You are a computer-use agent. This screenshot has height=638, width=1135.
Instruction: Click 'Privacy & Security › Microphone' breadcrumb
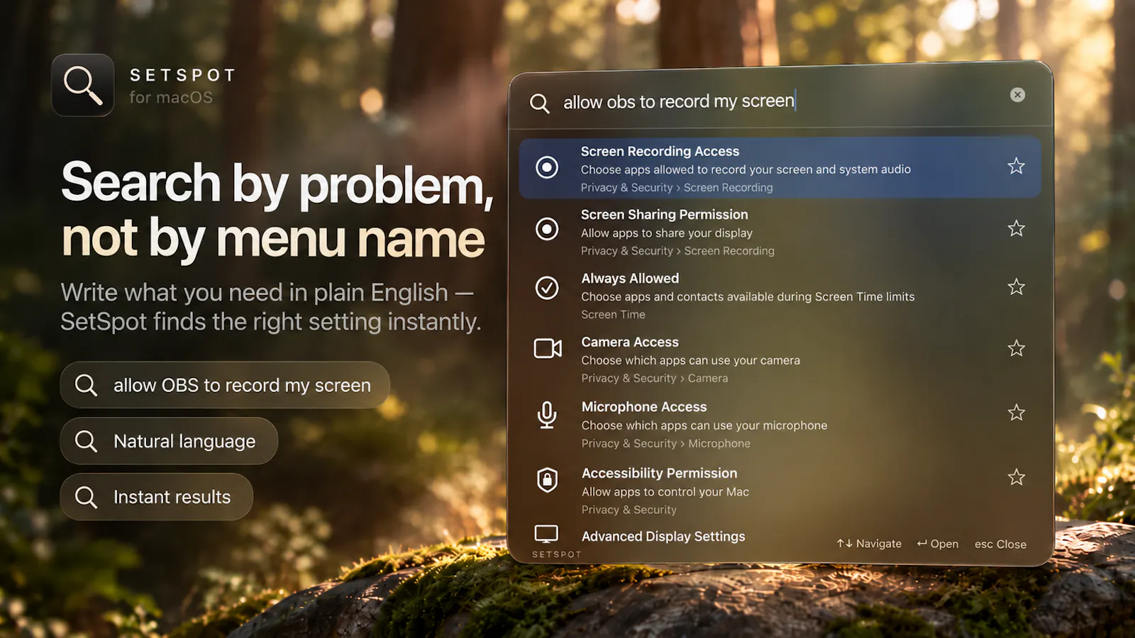666,444
